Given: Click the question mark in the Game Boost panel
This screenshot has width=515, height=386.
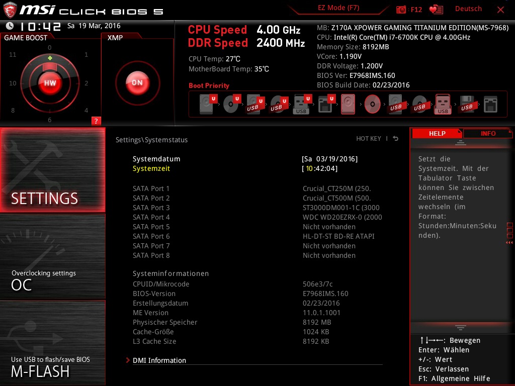Looking at the screenshot, I should [96, 121].
